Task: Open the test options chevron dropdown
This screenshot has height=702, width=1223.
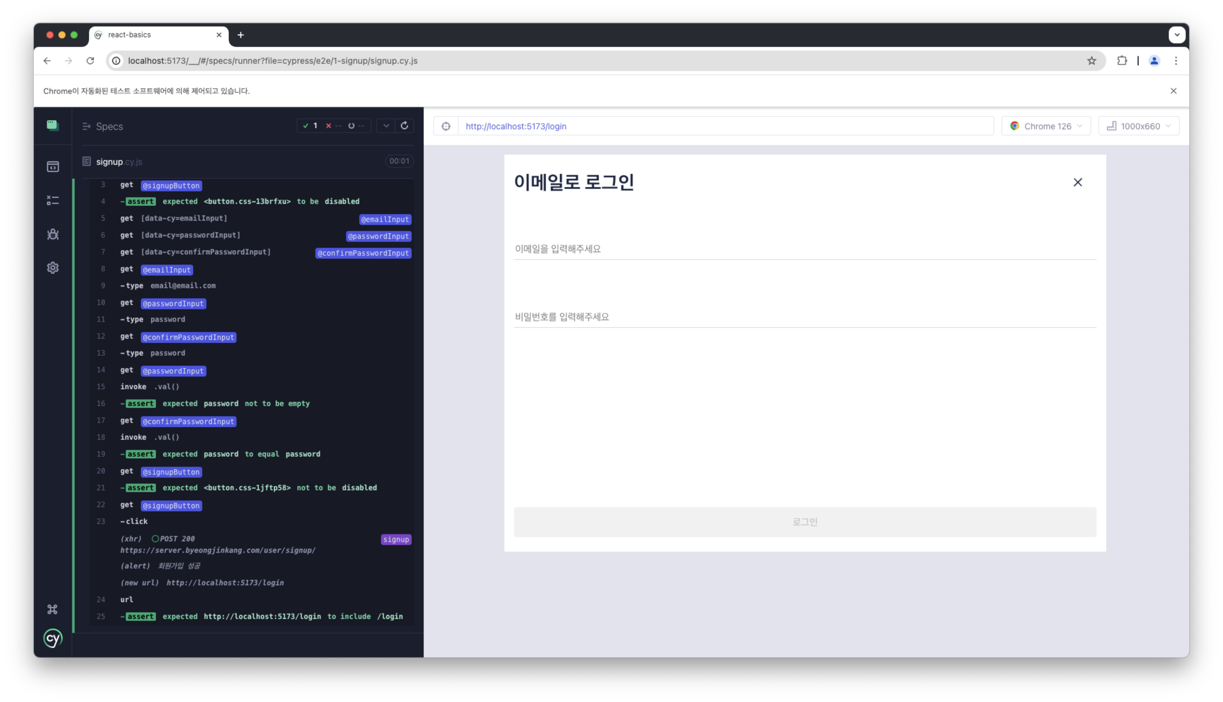Action: point(386,126)
